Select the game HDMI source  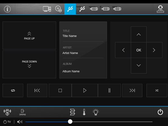pyautogui.click(x=117, y=9)
